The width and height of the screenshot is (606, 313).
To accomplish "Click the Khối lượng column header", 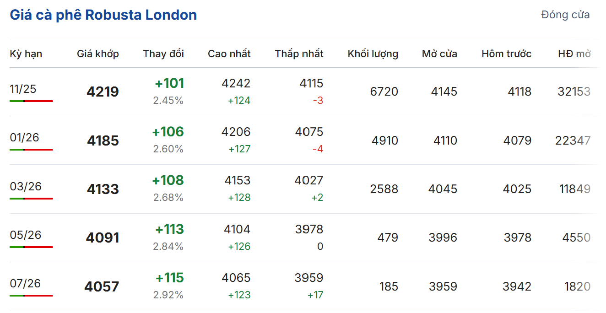I will coord(373,54).
